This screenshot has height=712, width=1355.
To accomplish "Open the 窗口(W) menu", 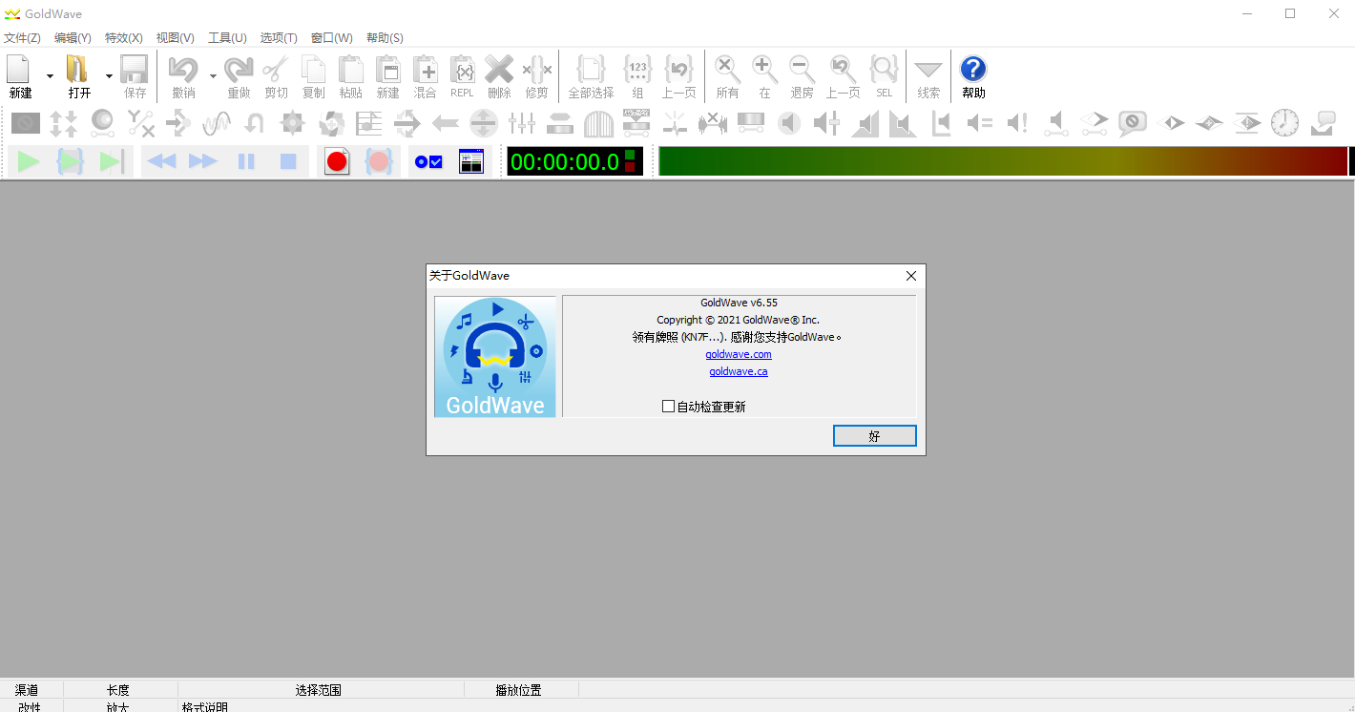I will click(x=332, y=38).
